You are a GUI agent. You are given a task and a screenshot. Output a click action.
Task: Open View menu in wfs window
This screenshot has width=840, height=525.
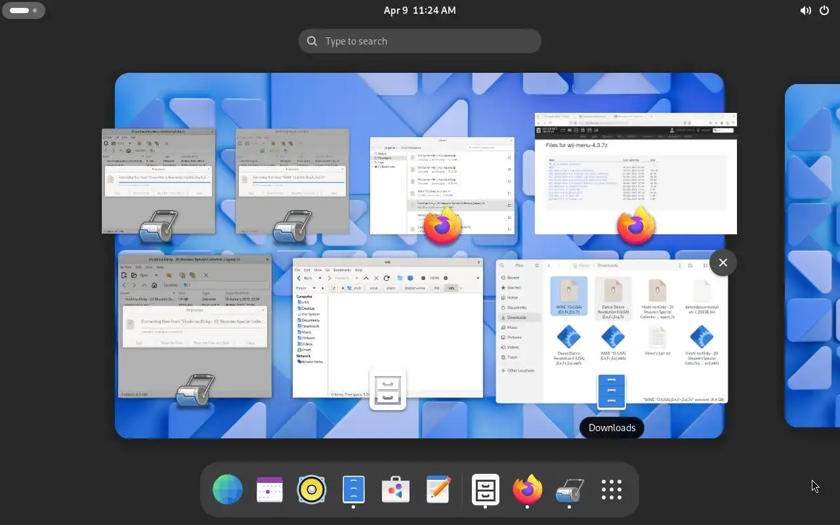[x=318, y=270]
